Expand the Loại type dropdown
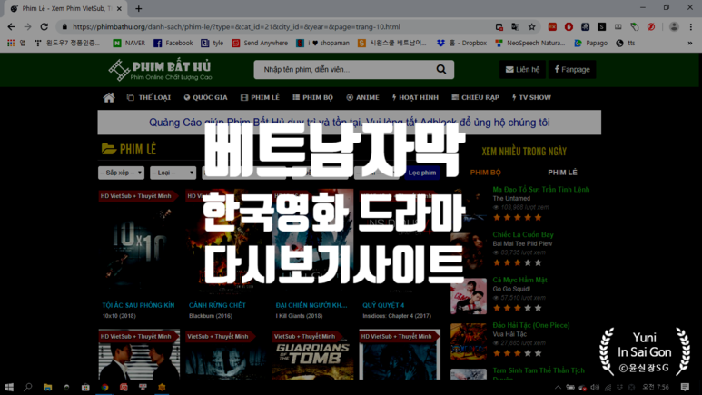Image resolution: width=702 pixels, height=395 pixels. tap(173, 173)
